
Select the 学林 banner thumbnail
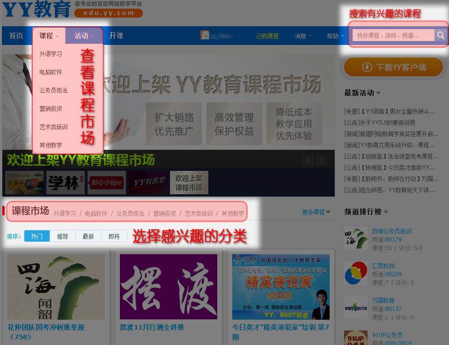[65, 183]
